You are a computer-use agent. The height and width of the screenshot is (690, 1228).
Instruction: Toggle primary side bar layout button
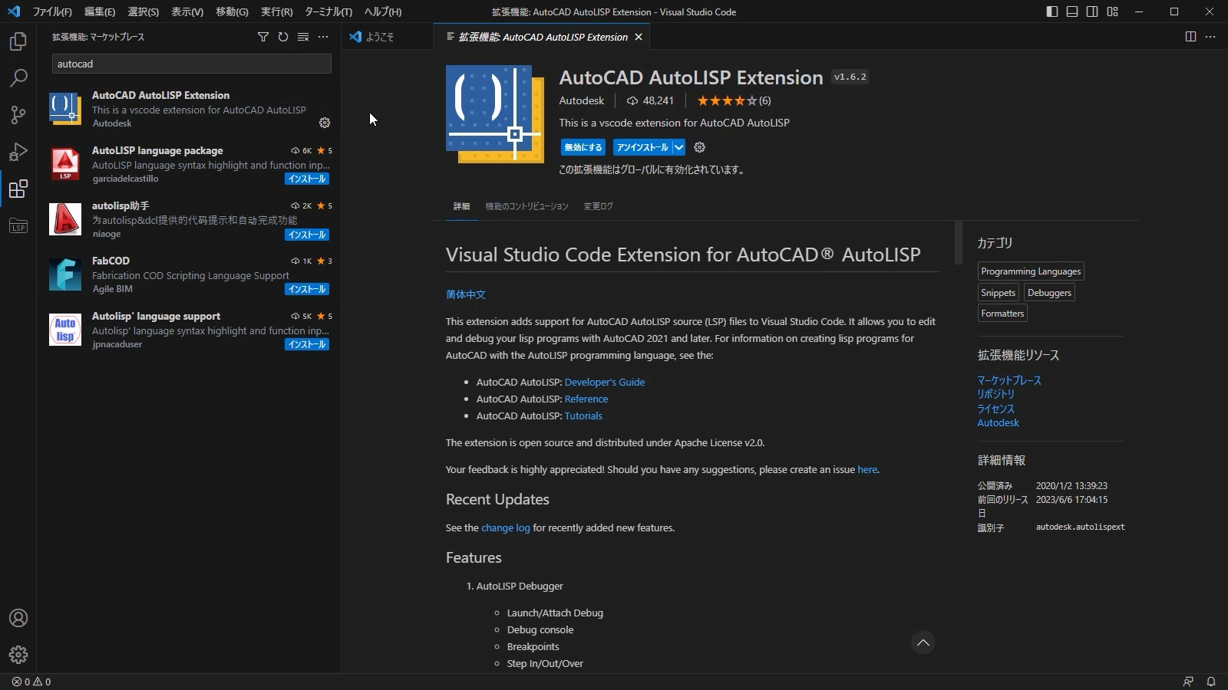click(1052, 11)
